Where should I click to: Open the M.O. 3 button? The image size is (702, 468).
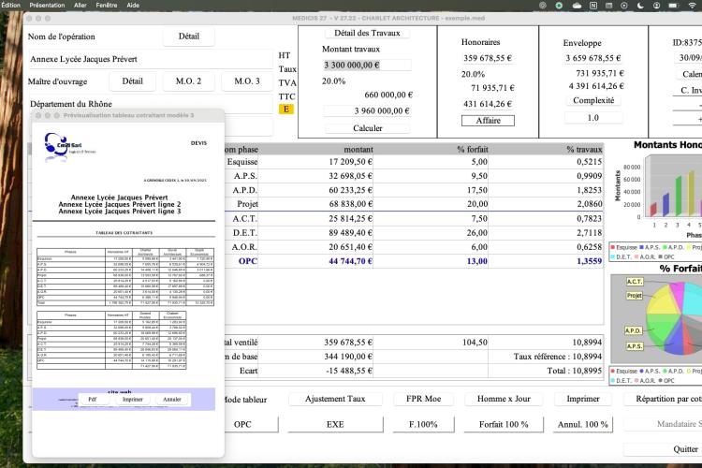[x=247, y=81]
